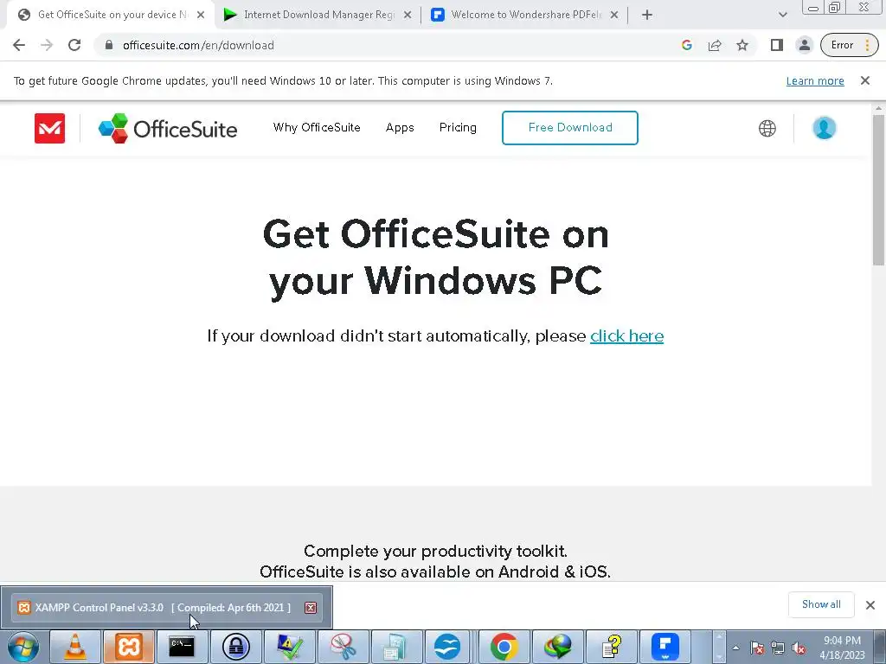Close the XAMPP preview thumbnail
Screen dimensions: 886x664
pos(311,608)
